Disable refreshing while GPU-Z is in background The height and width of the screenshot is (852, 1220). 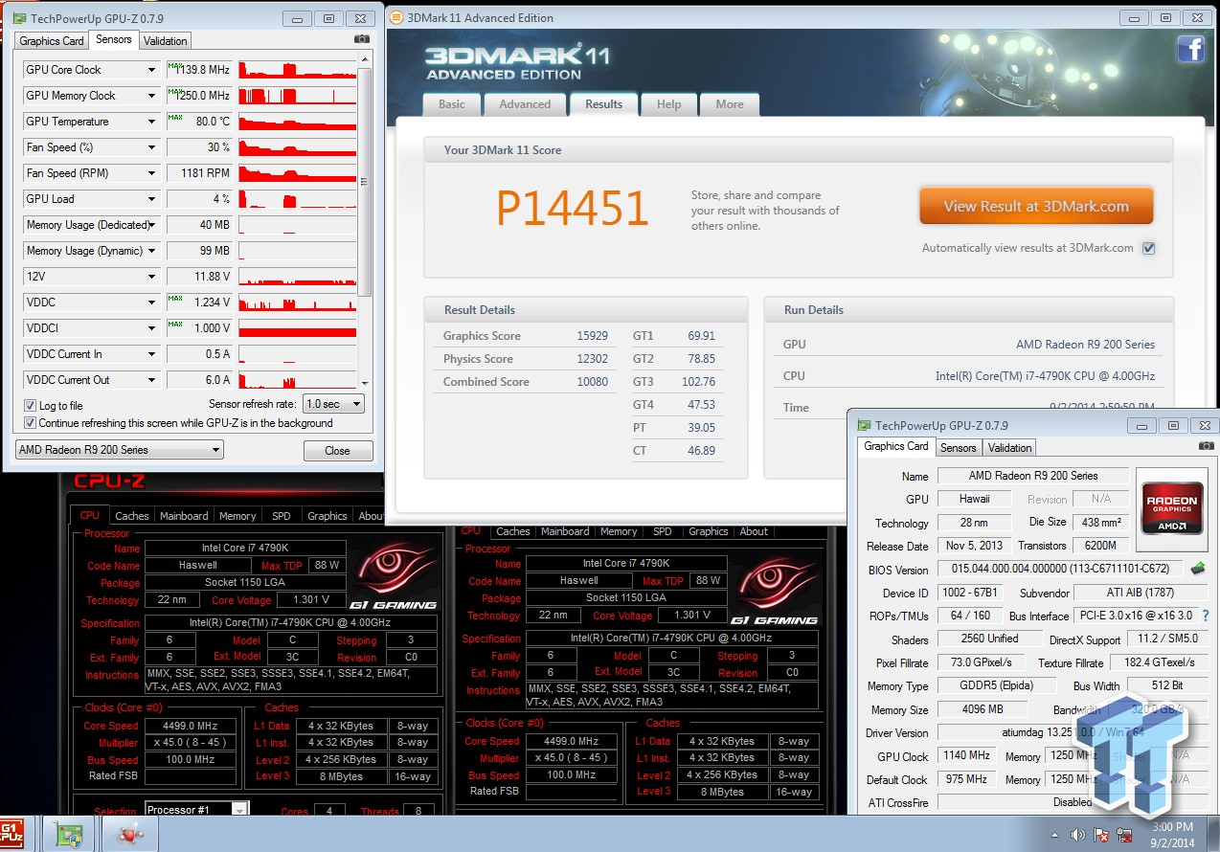(32, 422)
